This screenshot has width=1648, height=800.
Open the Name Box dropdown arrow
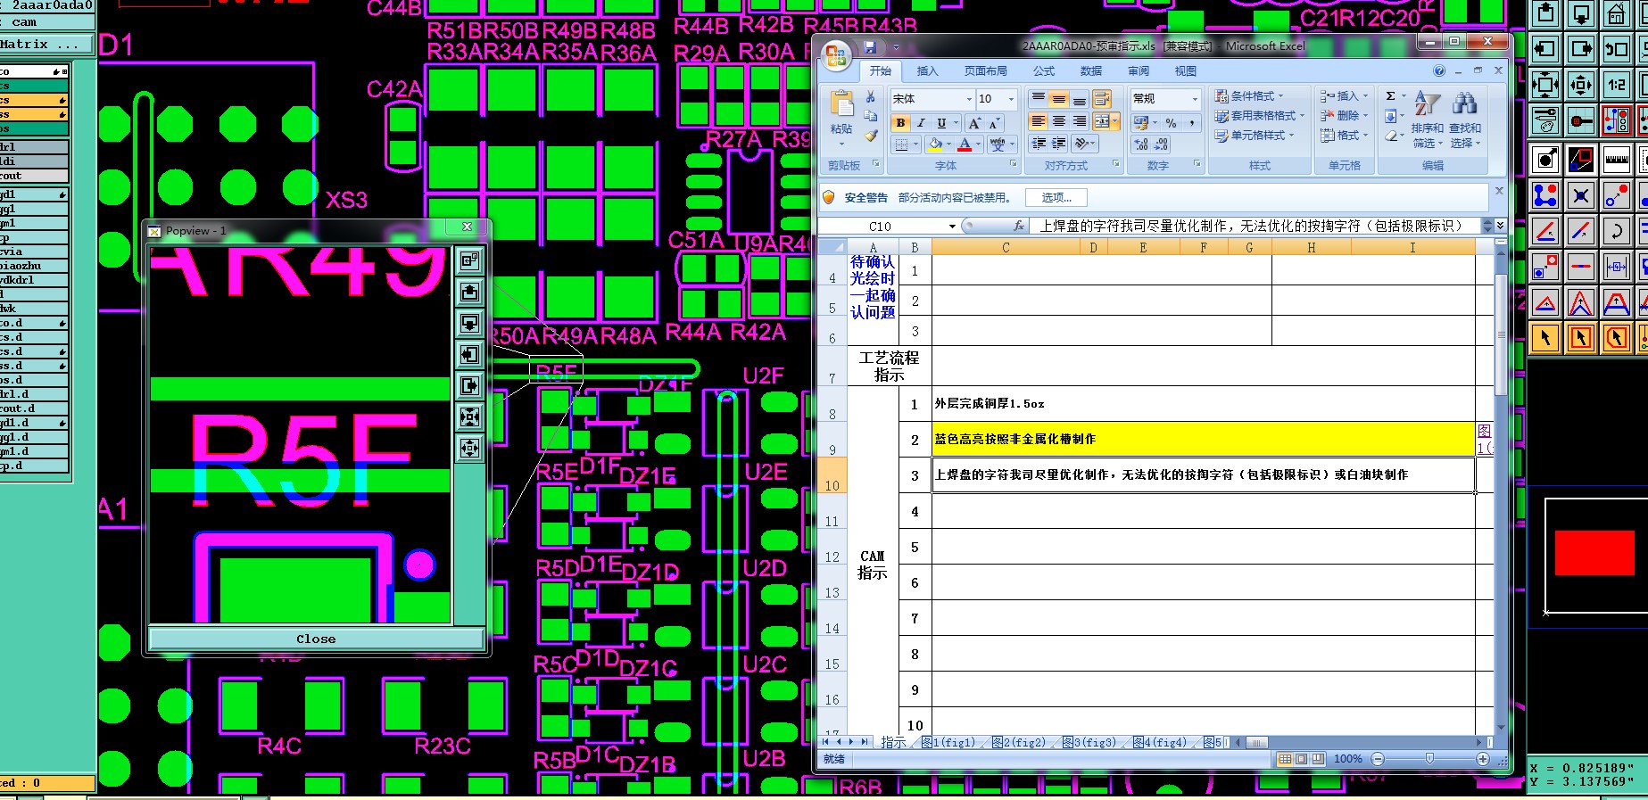[x=953, y=227]
